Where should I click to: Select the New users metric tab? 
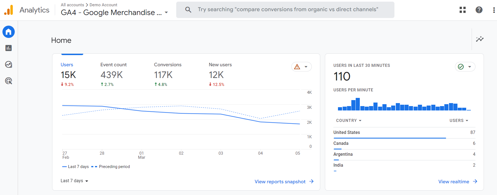point(220,65)
